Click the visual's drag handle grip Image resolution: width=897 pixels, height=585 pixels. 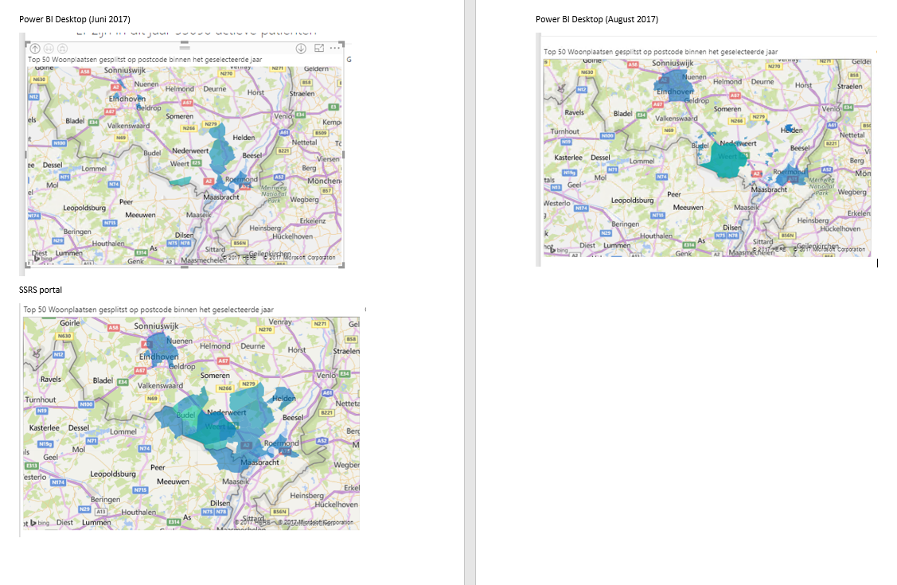[185, 47]
